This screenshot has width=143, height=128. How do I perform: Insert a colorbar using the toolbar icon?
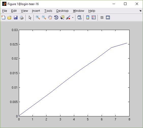click(x=88, y=17)
